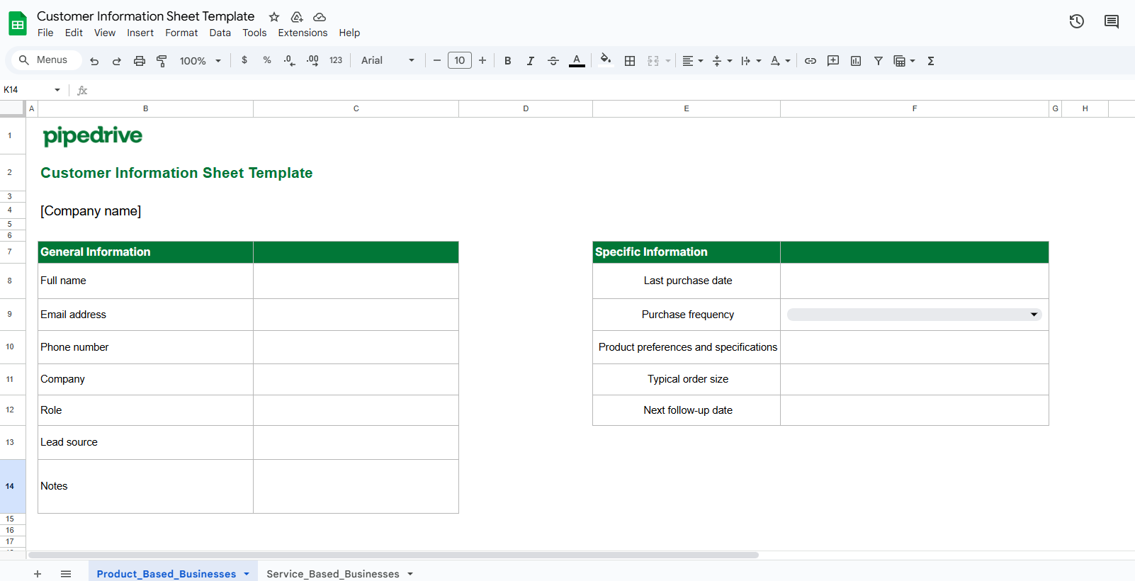Create a filter icon
This screenshot has width=1135, height=581.
[x=879, y=61]
